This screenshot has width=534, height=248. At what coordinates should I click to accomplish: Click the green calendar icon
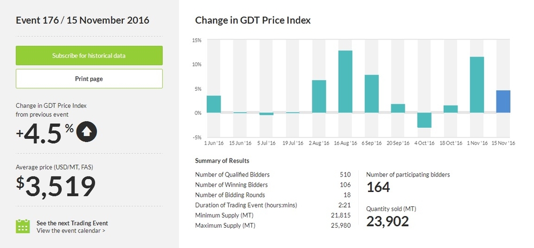pos(22,226)
